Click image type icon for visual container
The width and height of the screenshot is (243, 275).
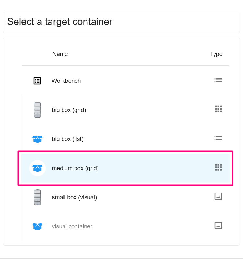point(218,225)
